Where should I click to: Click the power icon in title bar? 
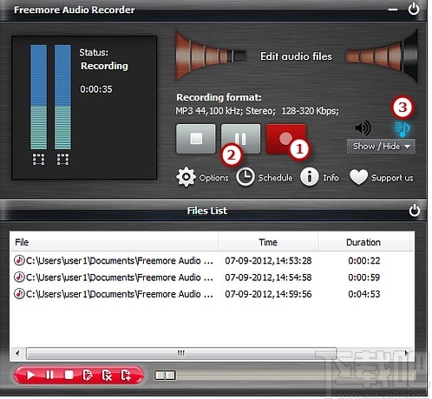pos(414,9)
